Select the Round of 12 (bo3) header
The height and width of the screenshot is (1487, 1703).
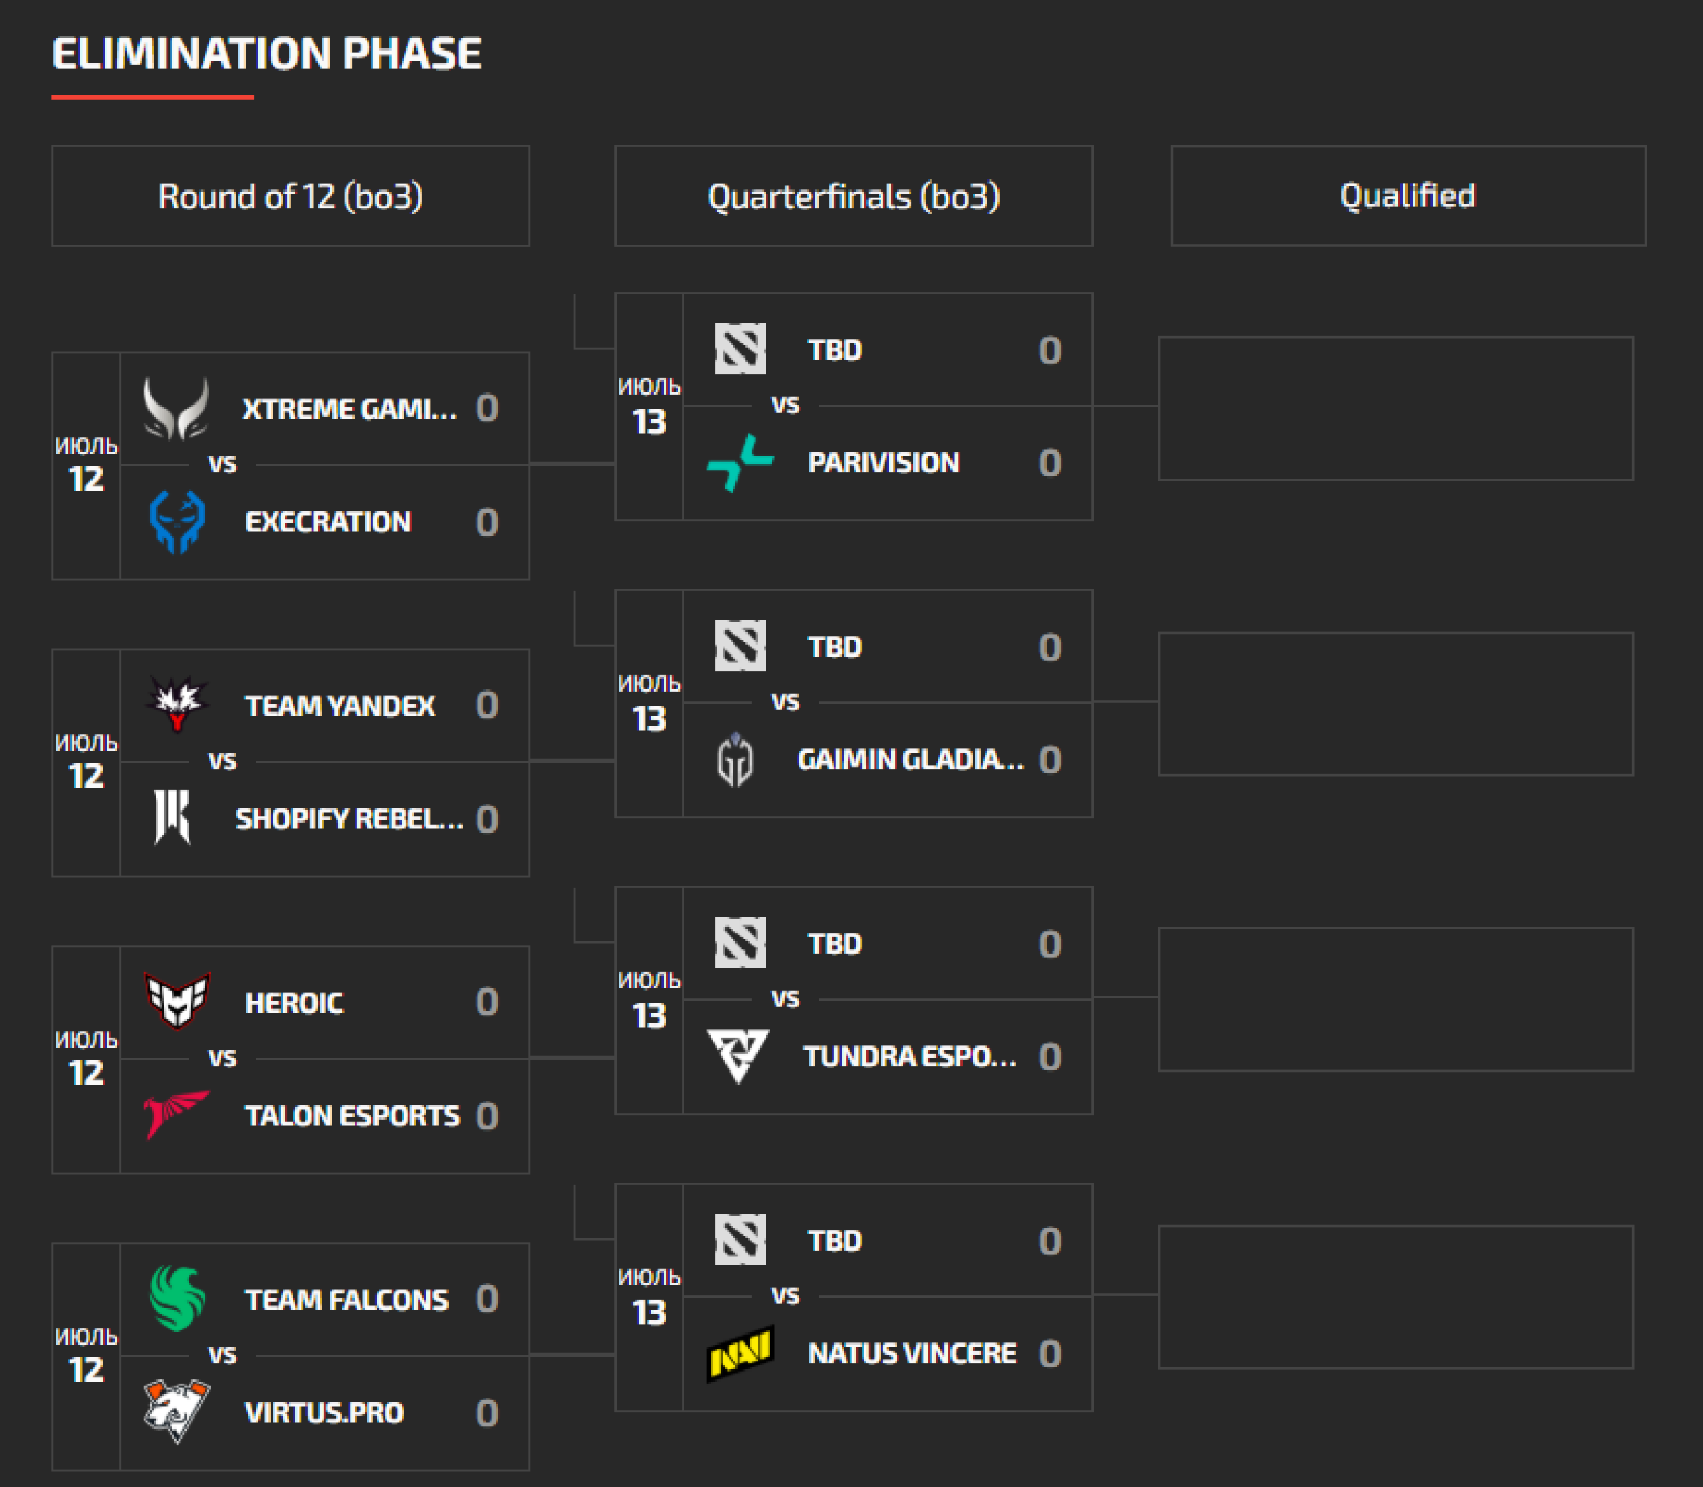point(290,197)
